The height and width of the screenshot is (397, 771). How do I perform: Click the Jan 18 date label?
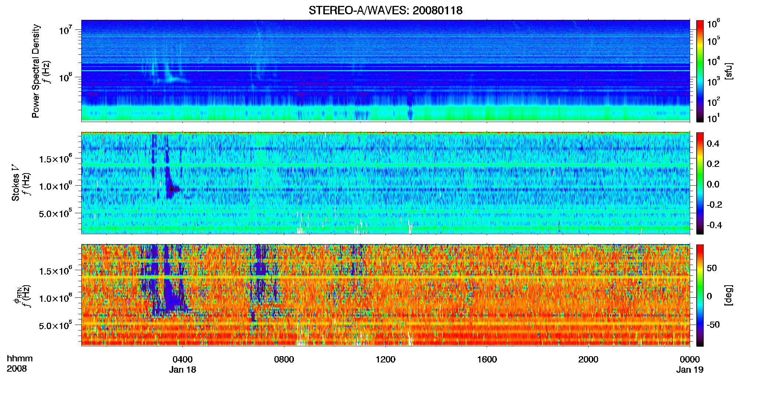click(182, 369)
